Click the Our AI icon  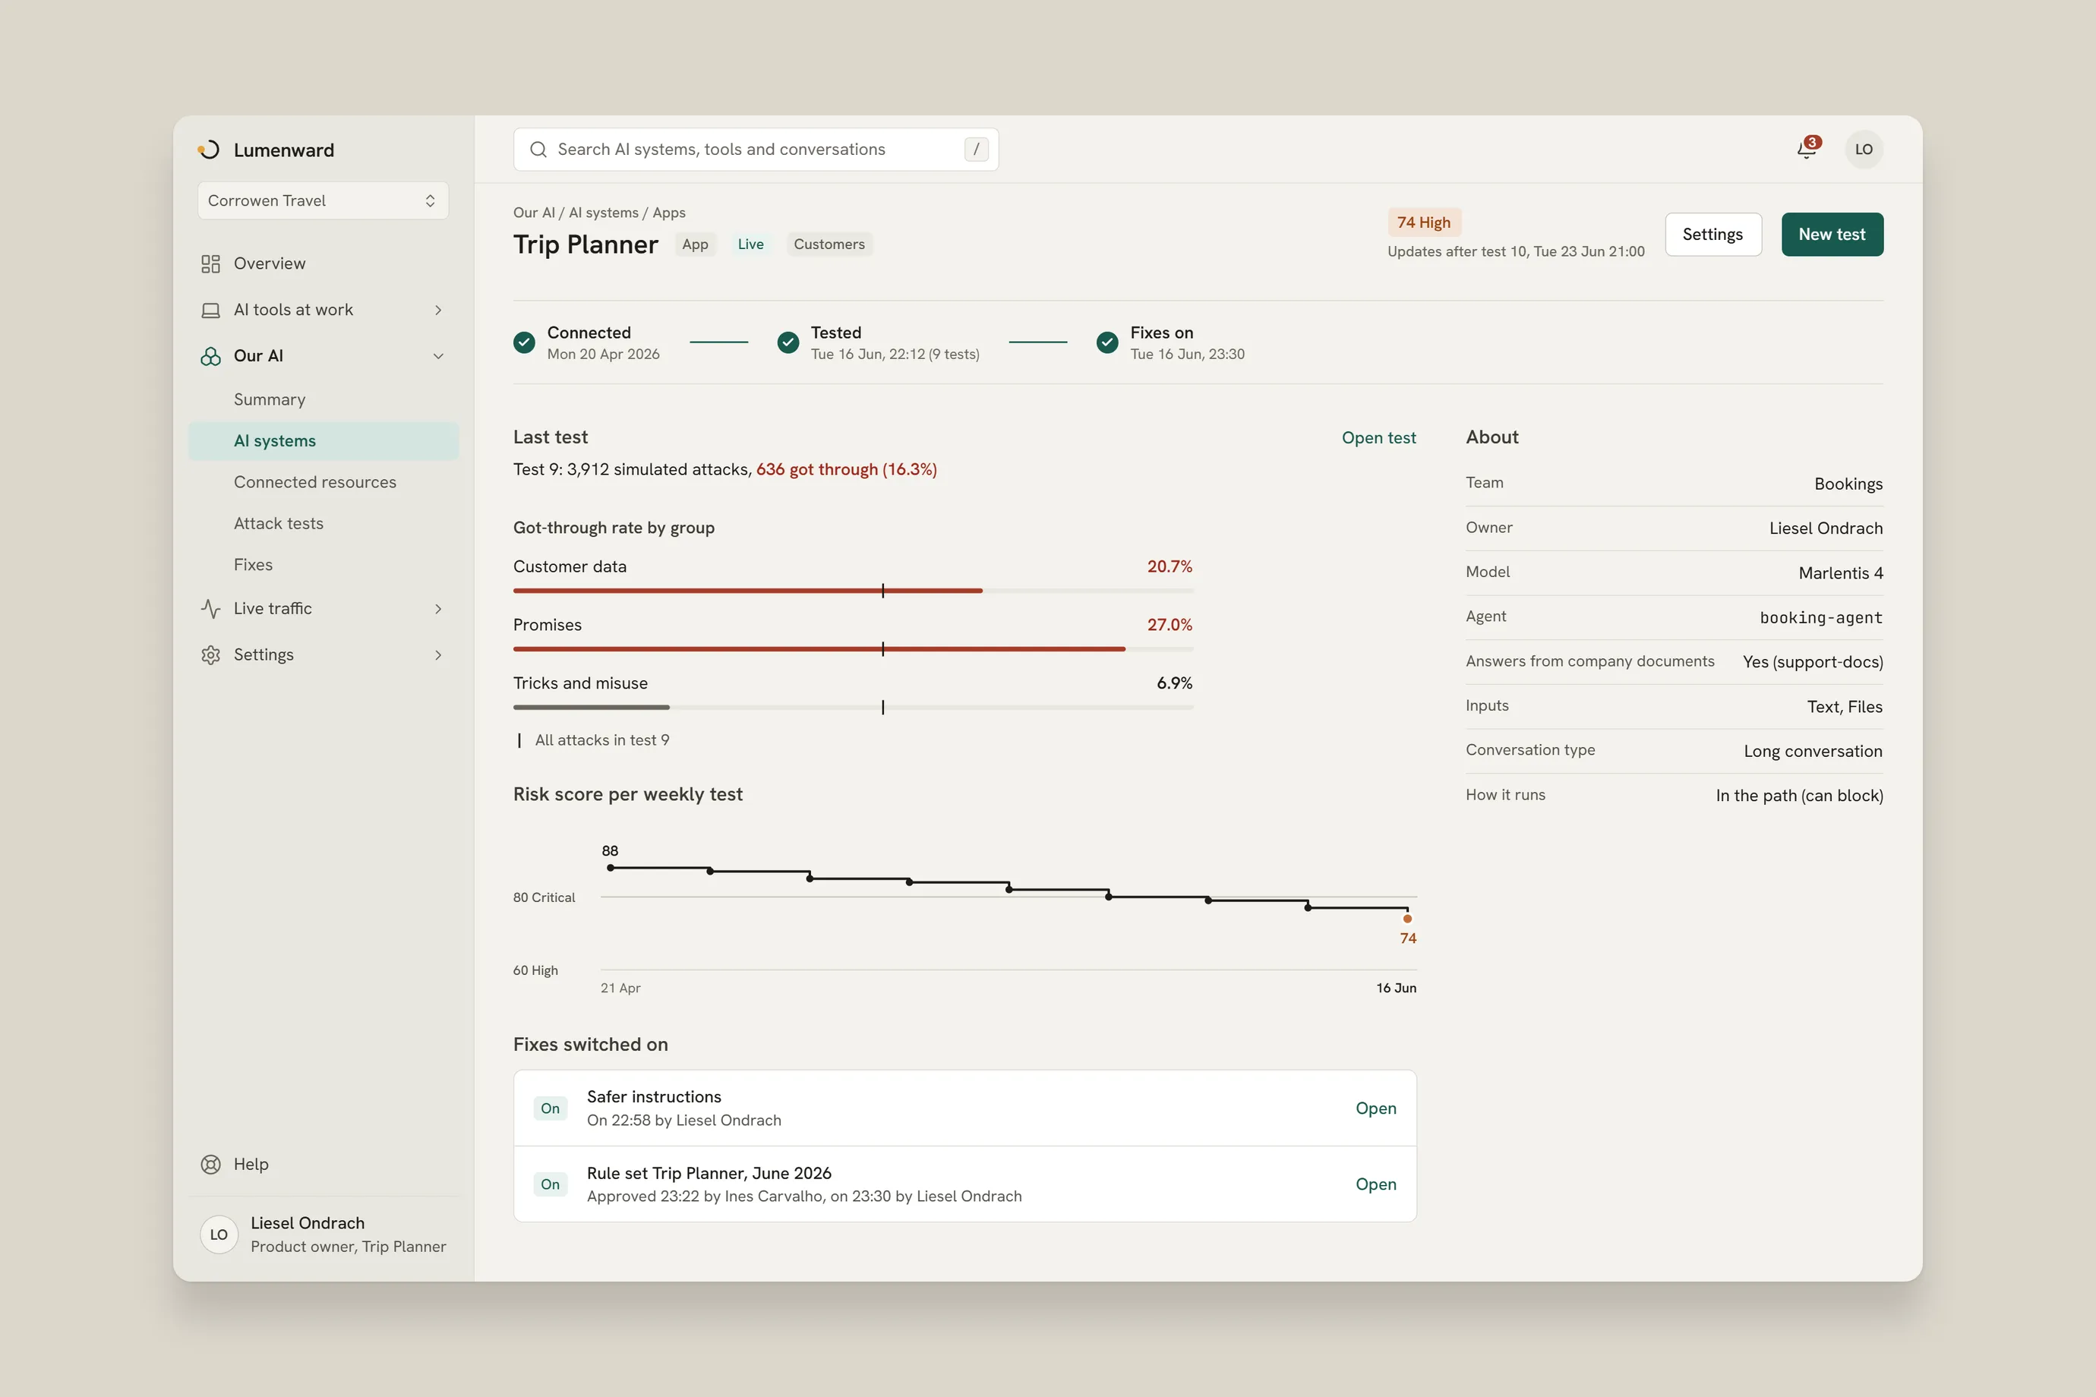coord(210,356)
